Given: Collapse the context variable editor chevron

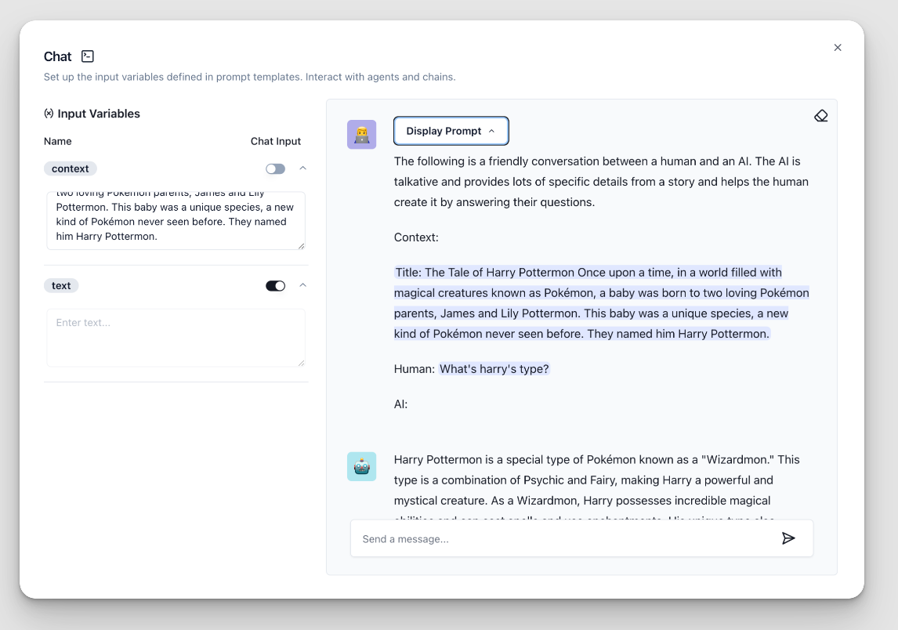Looking at the screenshot, I should click(302, 168).
